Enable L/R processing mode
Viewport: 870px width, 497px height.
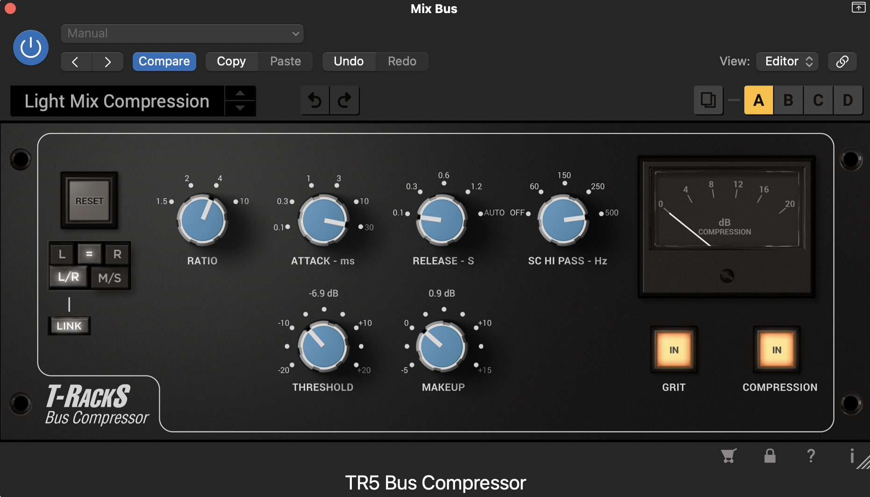point(69,277)
